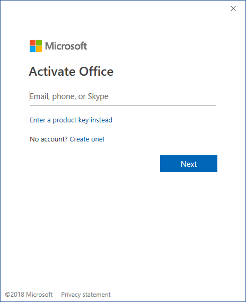246x302 pixels.
Task: Click the underline beneath the email field
Action: coord(123,105)
